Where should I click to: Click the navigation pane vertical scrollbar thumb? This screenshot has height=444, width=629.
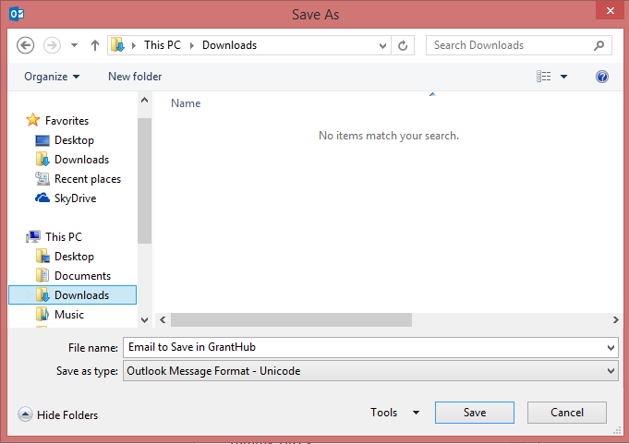point(144,180)
